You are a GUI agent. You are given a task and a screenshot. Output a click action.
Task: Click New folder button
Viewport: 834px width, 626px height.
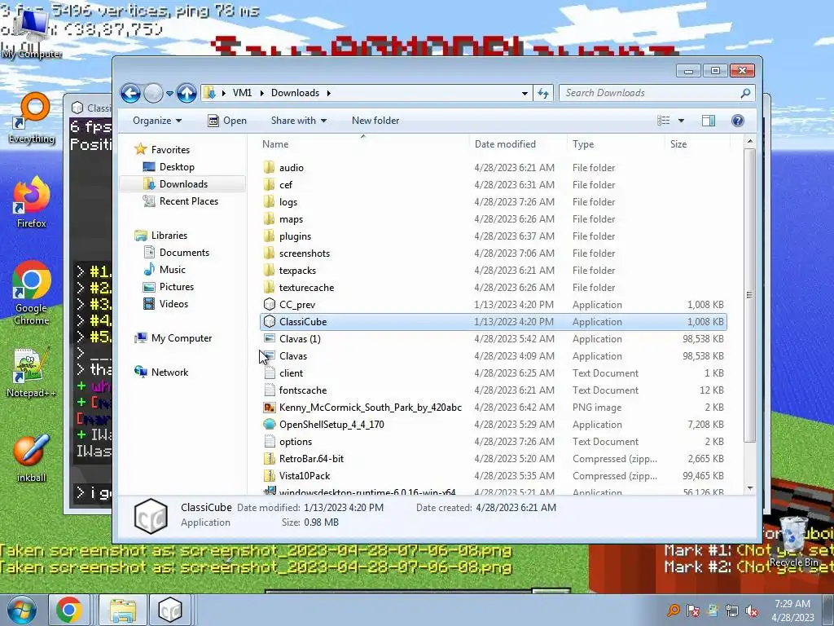point(375,121)
